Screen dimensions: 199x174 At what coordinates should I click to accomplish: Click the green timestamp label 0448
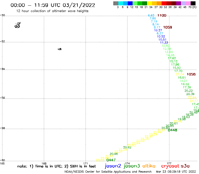tap(172, 130)
